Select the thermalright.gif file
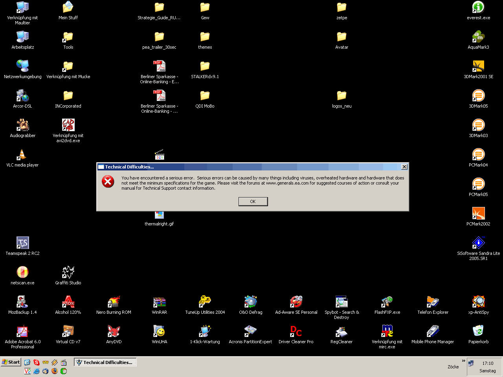 159,219
